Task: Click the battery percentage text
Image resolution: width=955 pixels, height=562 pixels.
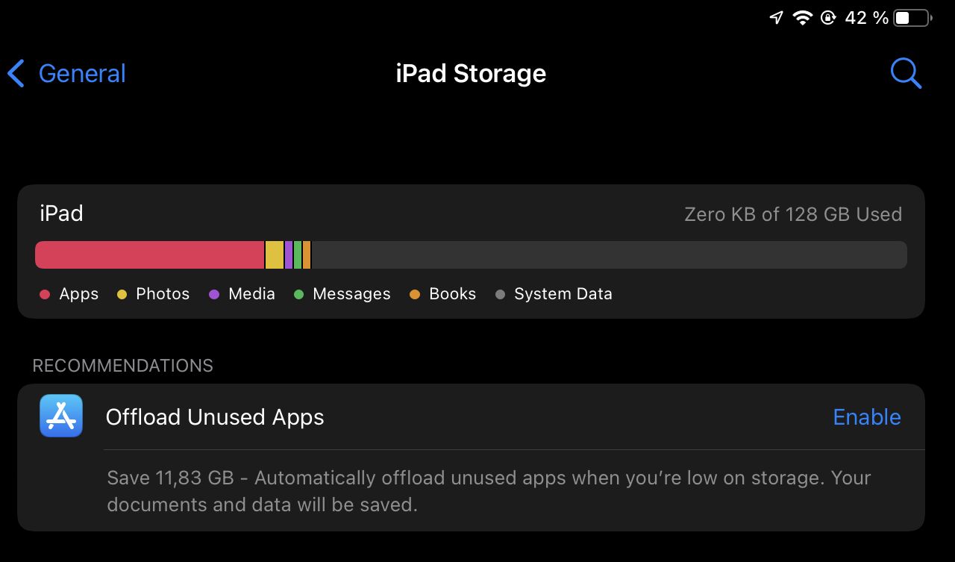Action: click(x=866, y=18)
